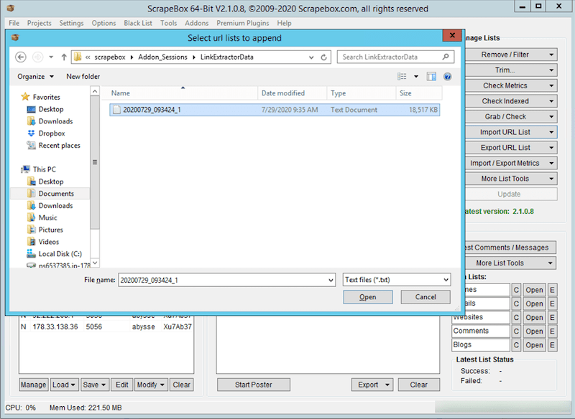Open recent locations dropdown arrow
Image resolution: width=575 pixels, height=419 pixels.
tap(51, 57)
